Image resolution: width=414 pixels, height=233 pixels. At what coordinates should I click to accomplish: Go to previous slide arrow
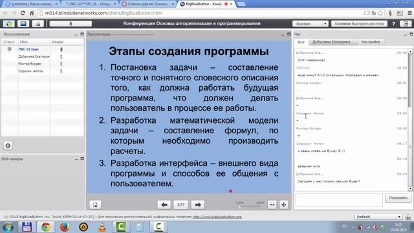(x=164, y=205)
